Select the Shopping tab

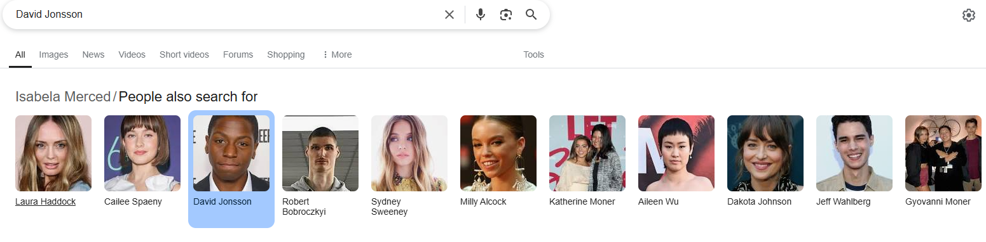285,54
